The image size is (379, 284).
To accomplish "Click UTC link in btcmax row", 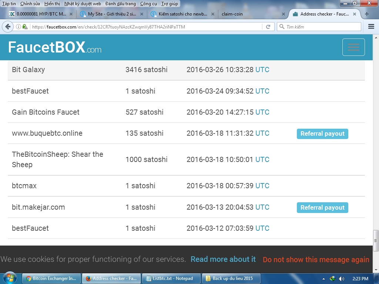I will point(262,186).
